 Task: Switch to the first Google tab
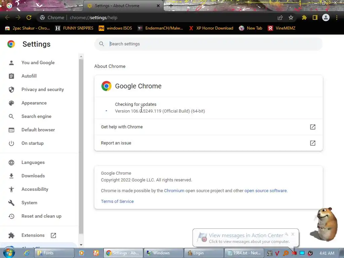42,6
